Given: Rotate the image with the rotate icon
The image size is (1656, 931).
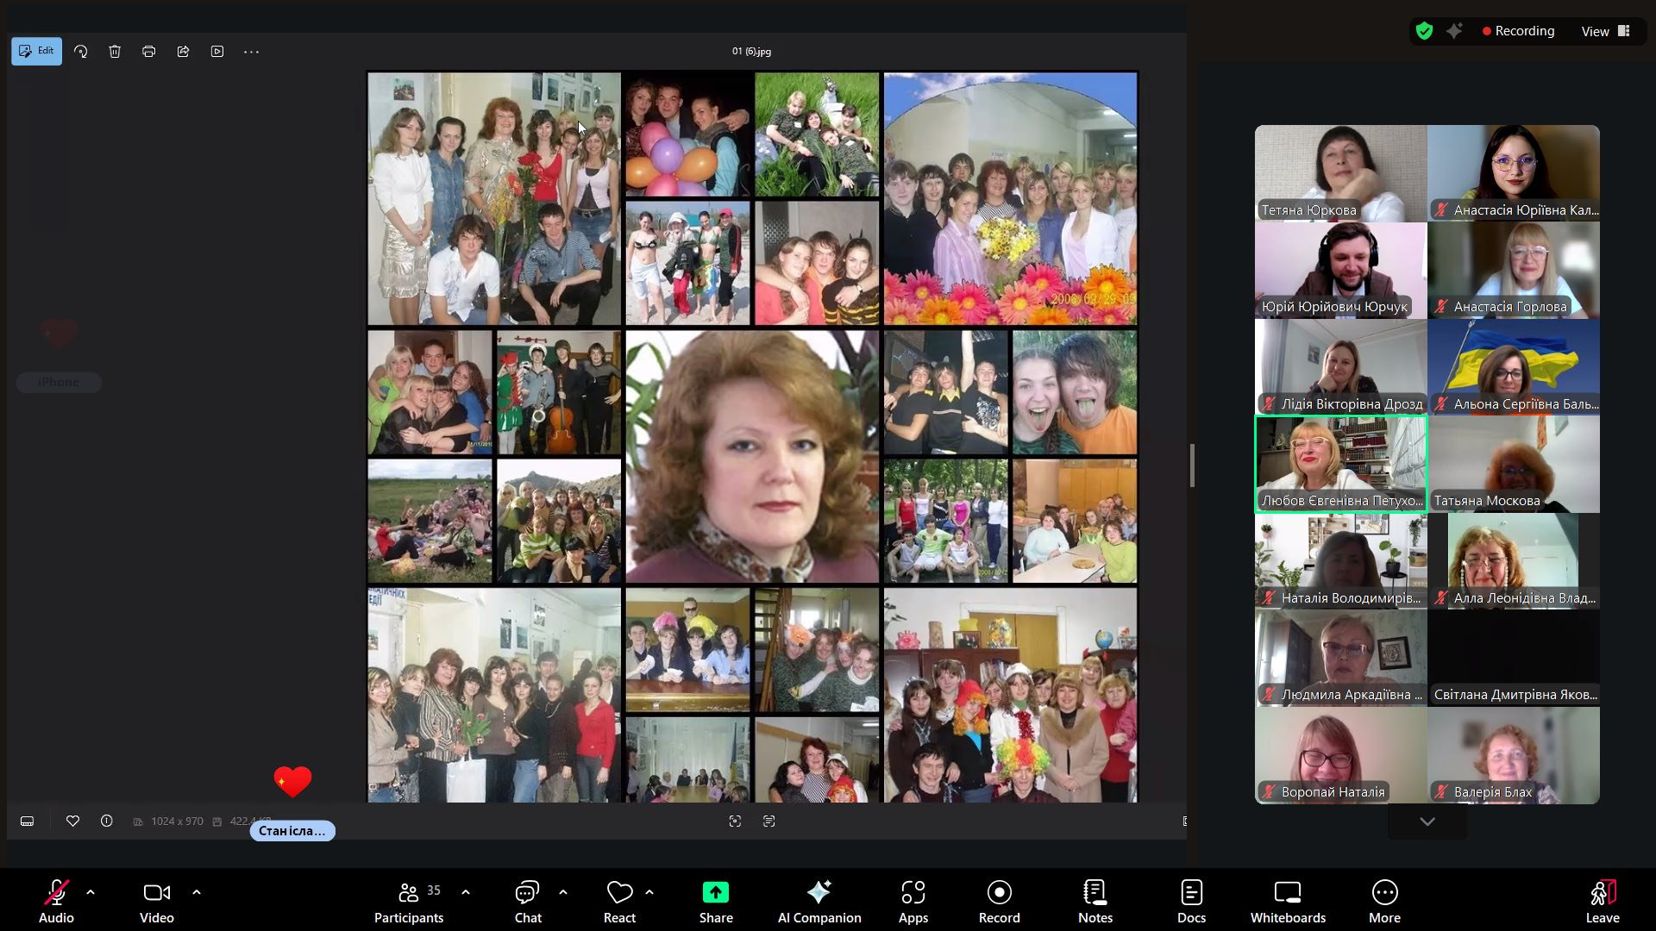Looking at the screenshot, I should click(x=81, y=52).
